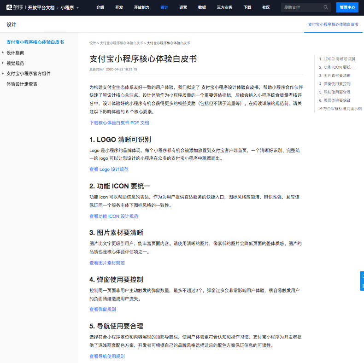
Task: Click the 管理中心 button
Action: click(x=347, y=7)
